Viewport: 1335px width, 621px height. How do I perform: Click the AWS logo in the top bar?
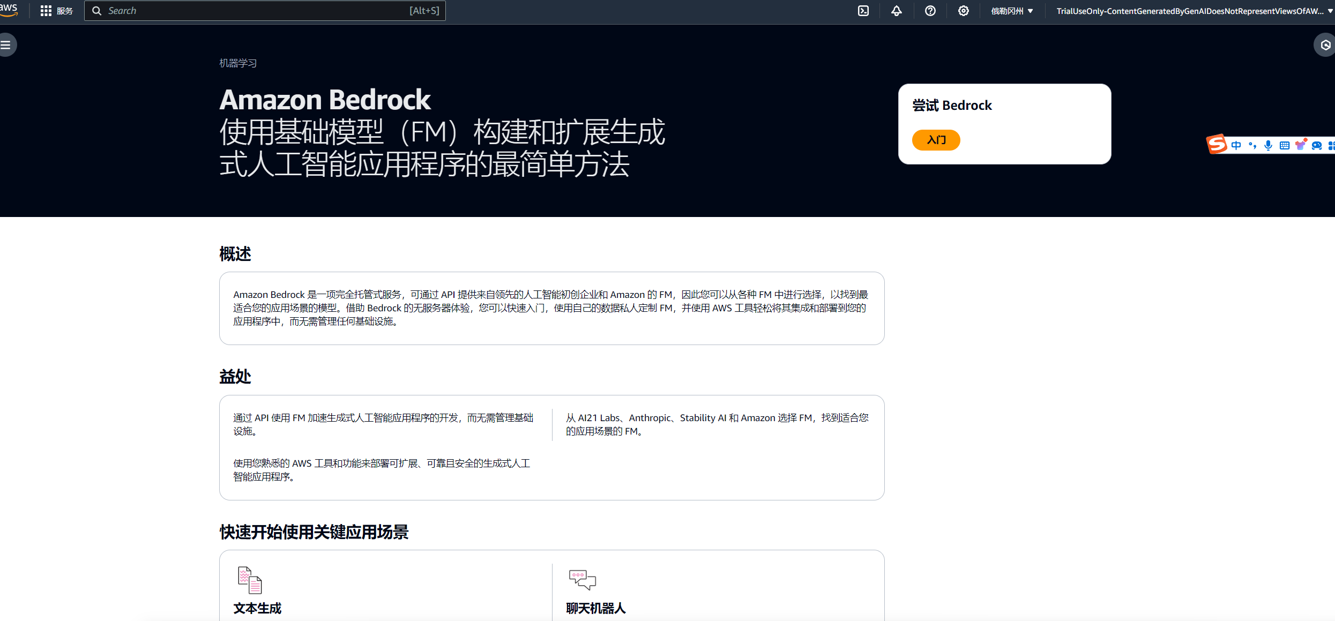click(9, 10)
